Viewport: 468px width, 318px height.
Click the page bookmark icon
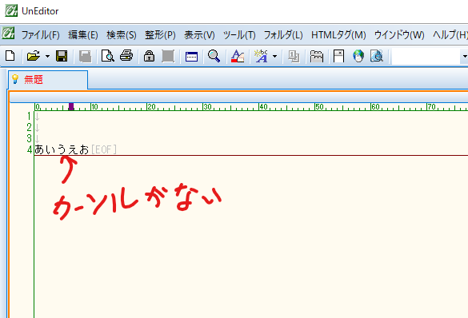338,56
